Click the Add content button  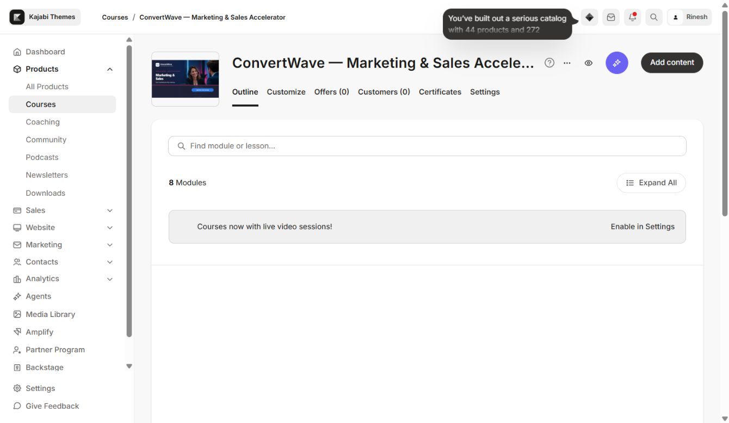click(x=672, y=63)
